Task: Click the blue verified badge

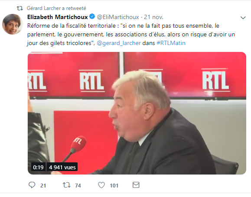Action: tap(92, 16)
